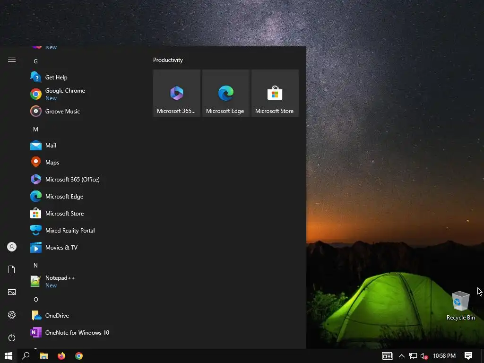Open File Explorer from taskbar
Screen dimensions: 484x363
pos(44,356)
